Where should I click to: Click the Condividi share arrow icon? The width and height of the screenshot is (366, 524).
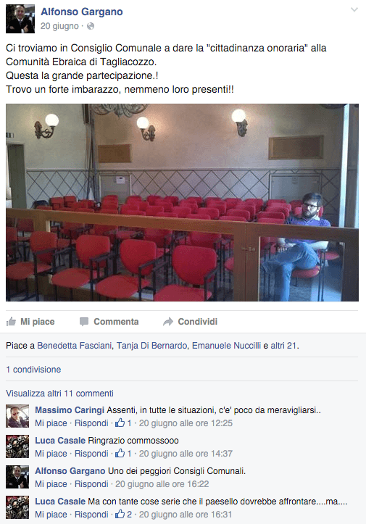[168, 322]
